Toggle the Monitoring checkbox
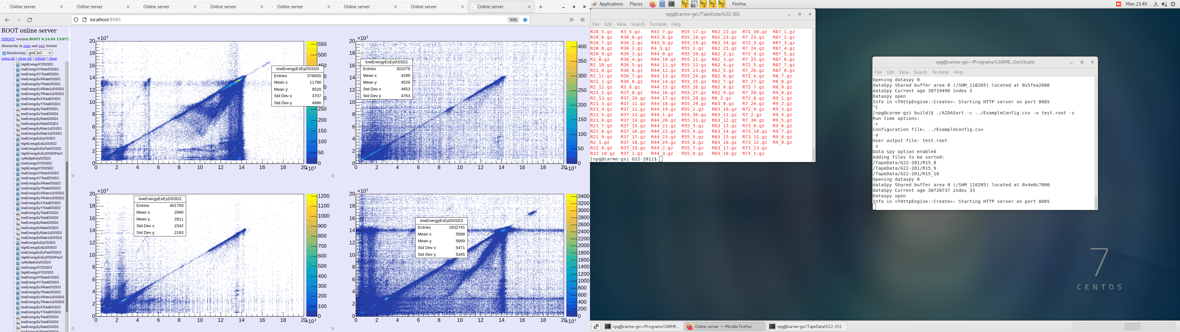 pos(4,53)
